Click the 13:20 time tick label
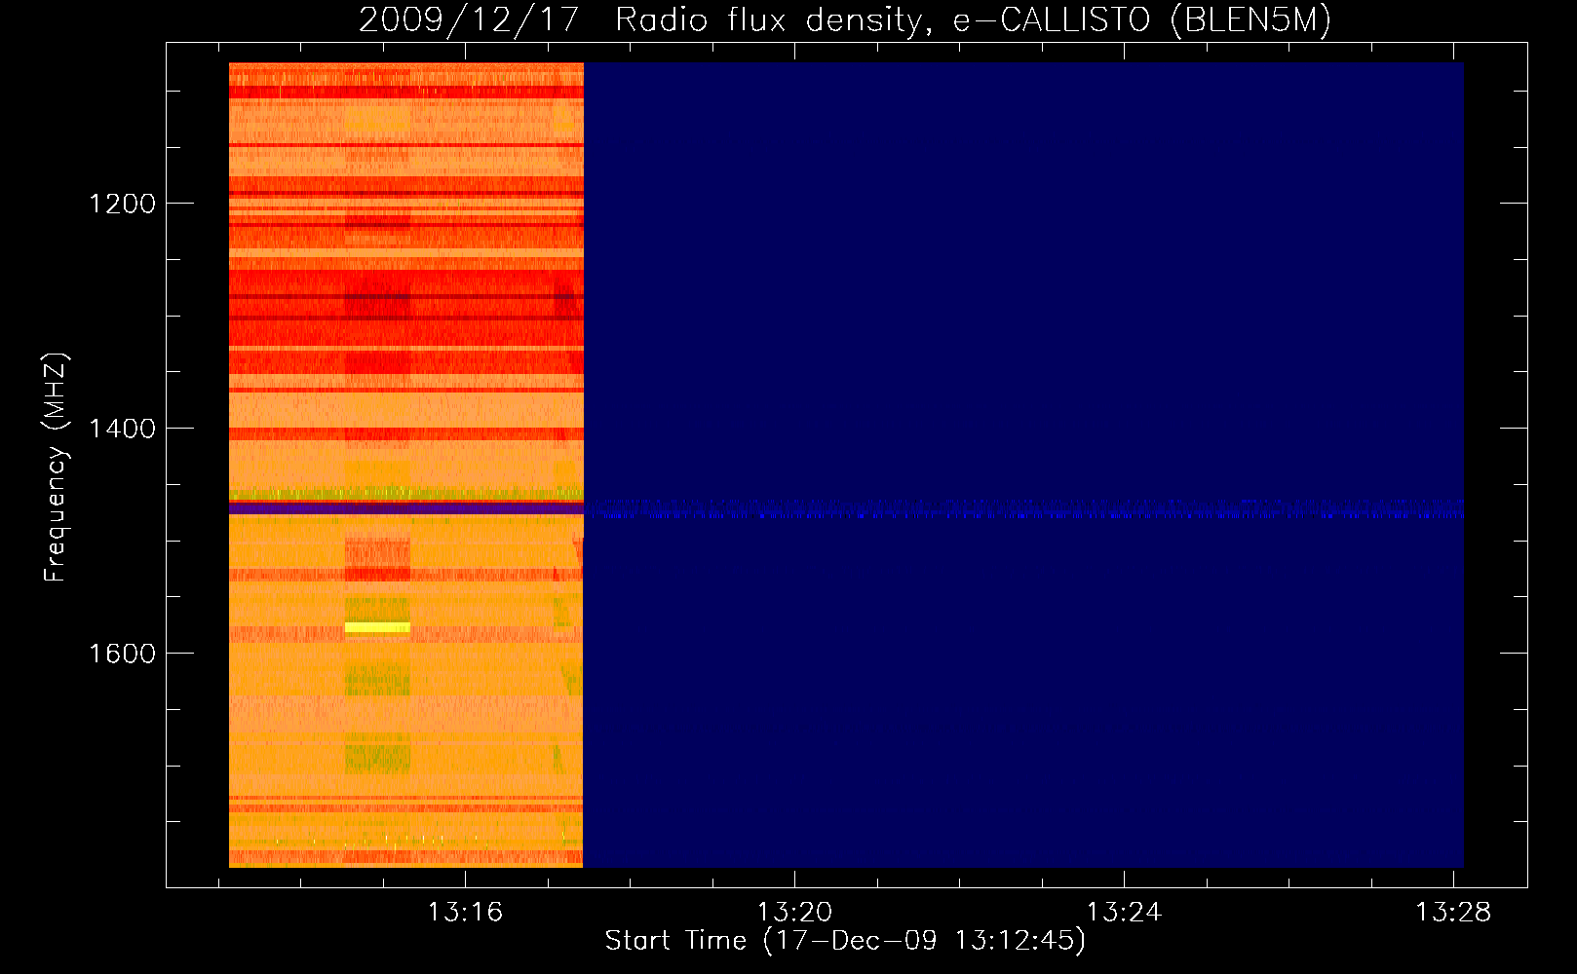Image resolution: width=1577 pixels, height=974 pixels. coord(794,912)
